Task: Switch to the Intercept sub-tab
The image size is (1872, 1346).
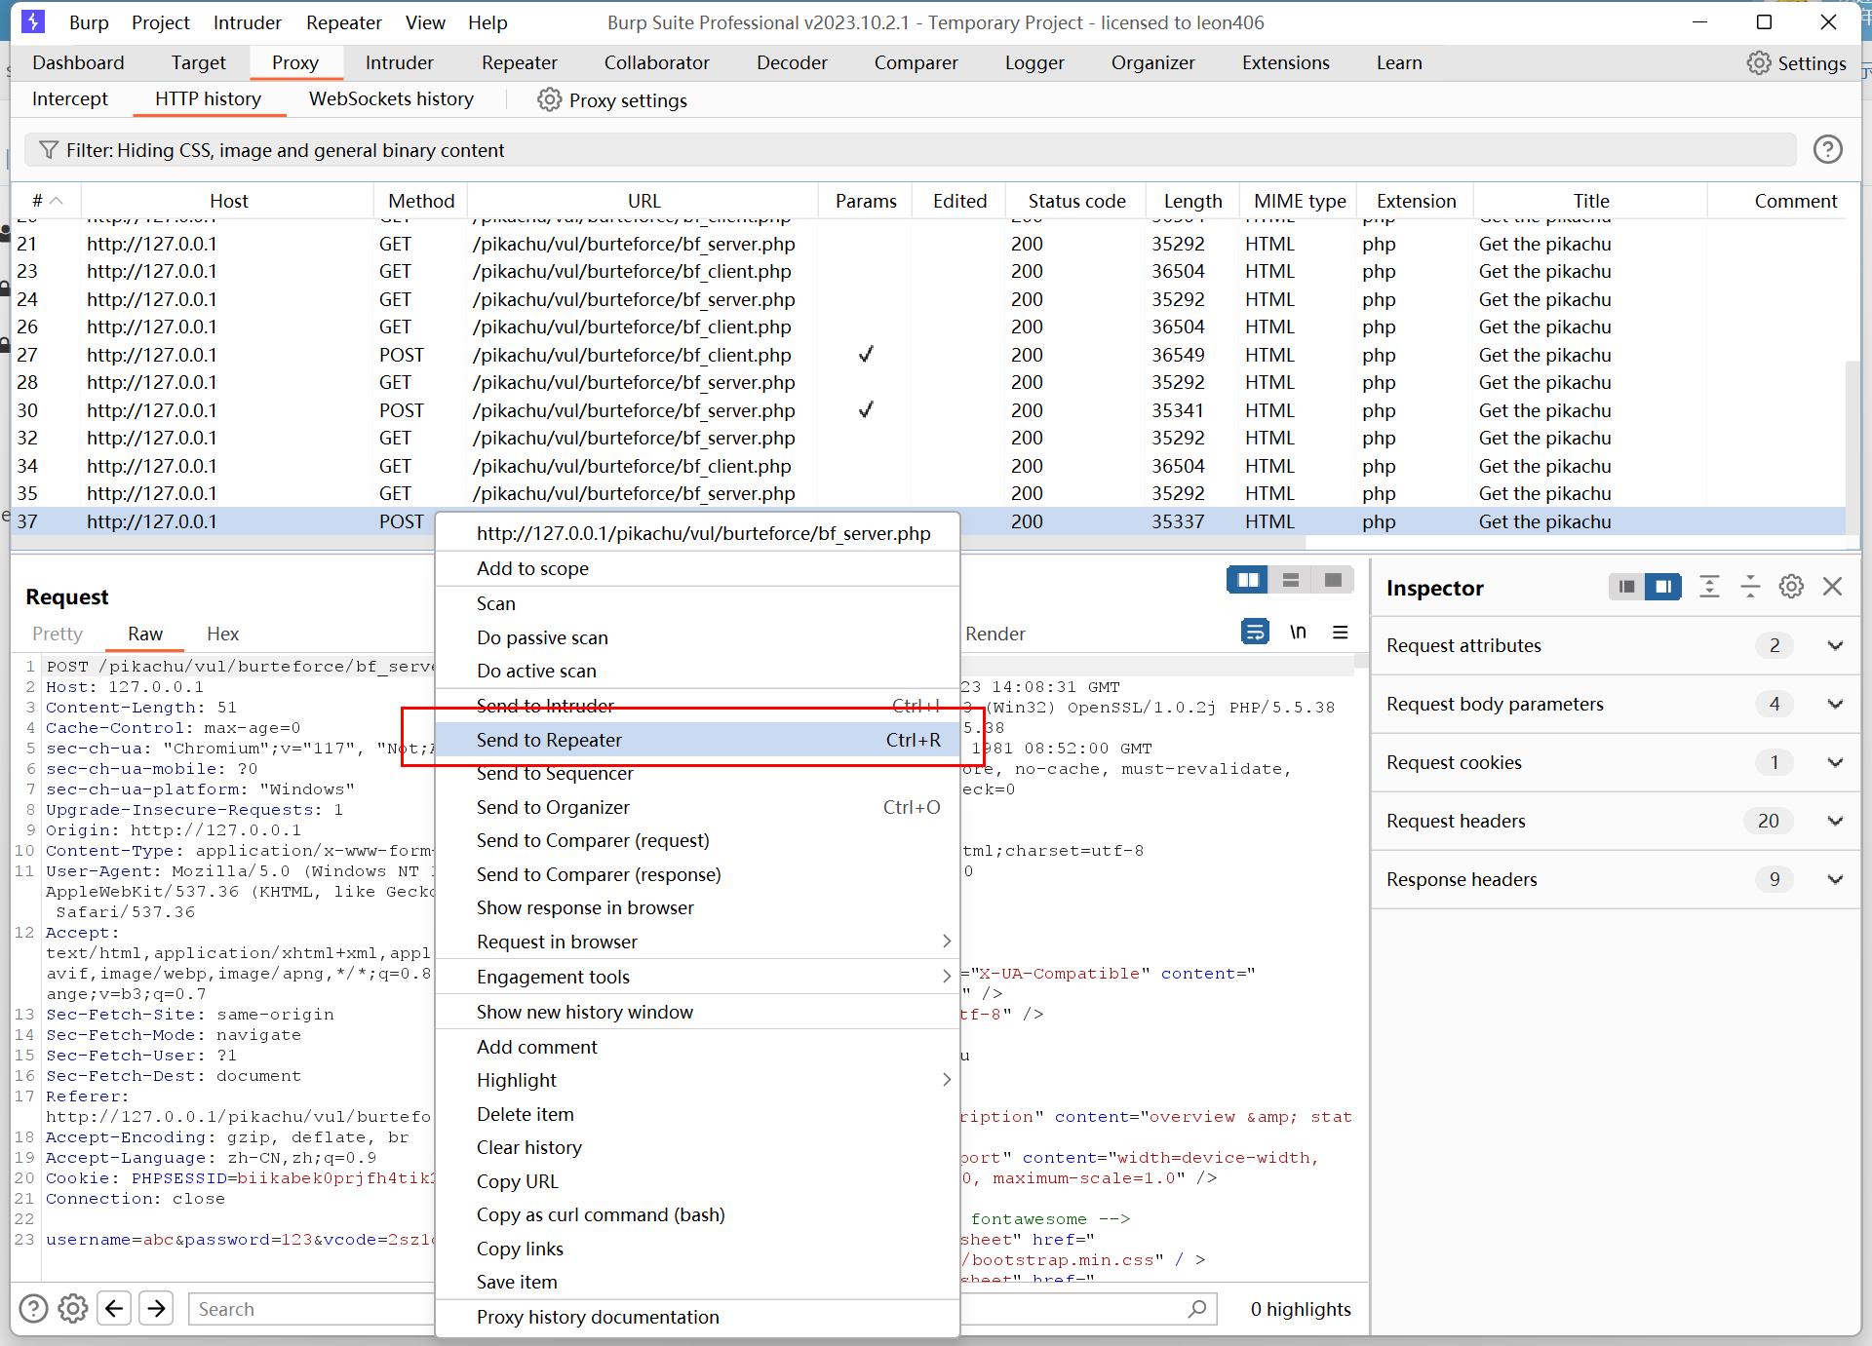Action: [x=70, y=98]
